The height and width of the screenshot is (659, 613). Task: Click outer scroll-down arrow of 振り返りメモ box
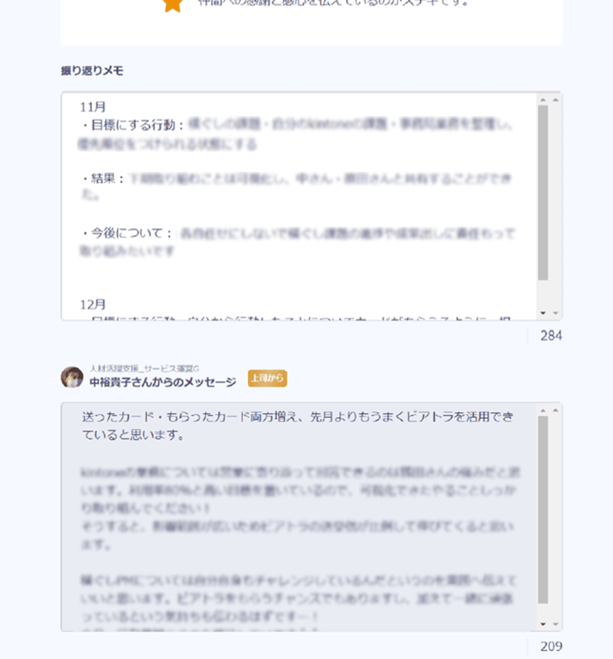coord(555,312)
